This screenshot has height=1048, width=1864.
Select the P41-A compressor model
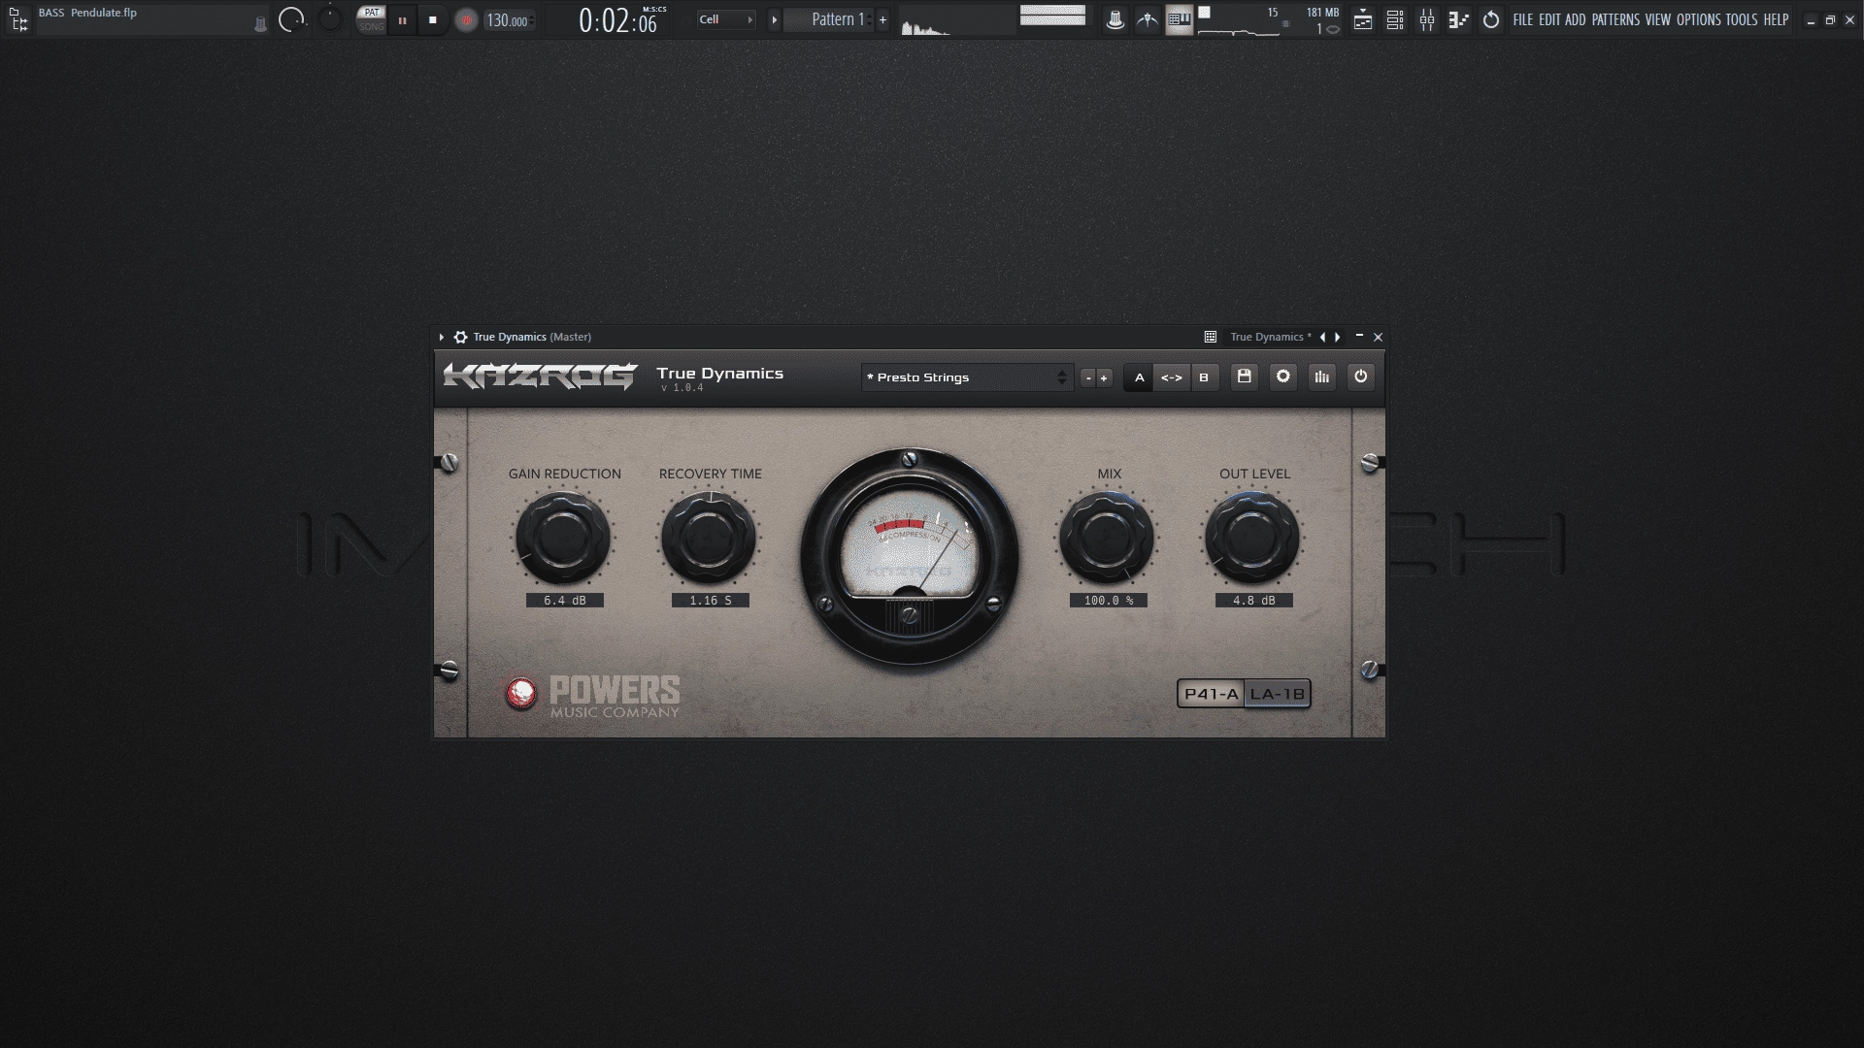point(1212,694)
